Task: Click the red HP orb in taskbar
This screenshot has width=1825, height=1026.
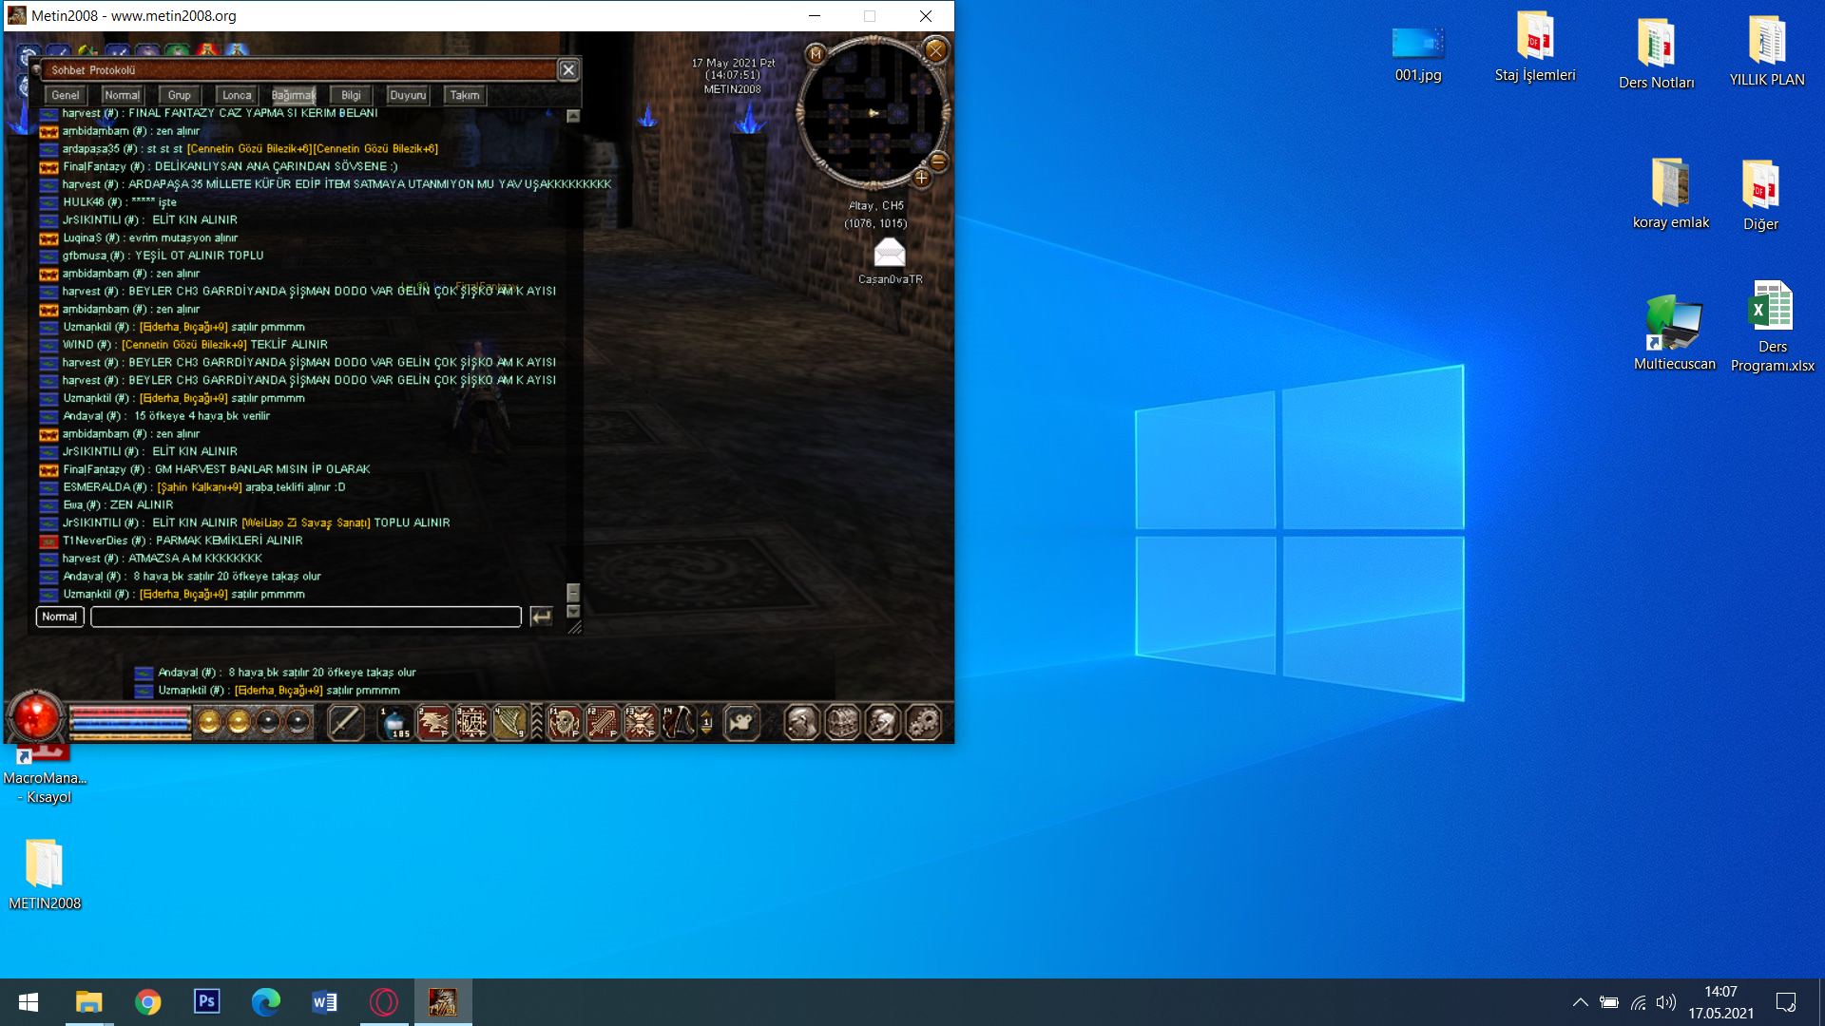Action: 36,717
